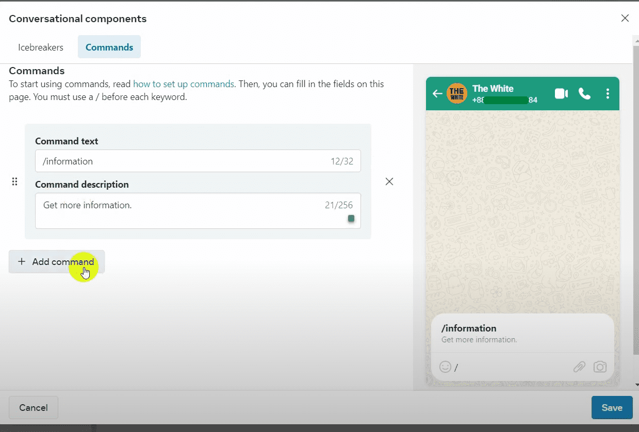Open the three-dot menu in the preview header
Viewport: 639px width, 432px height.
[608, 94]
